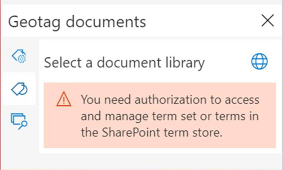Screen dimensions: 283x170
Task: Click the word 'Geotag' in the title
Action: [x=34, y=23]
